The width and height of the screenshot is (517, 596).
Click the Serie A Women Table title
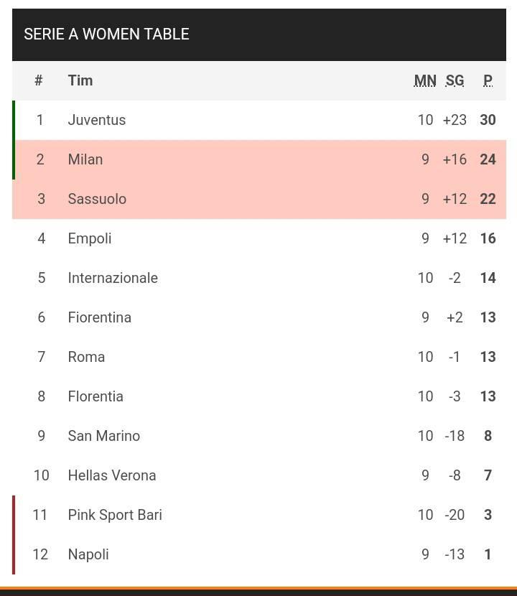(106, 34)
